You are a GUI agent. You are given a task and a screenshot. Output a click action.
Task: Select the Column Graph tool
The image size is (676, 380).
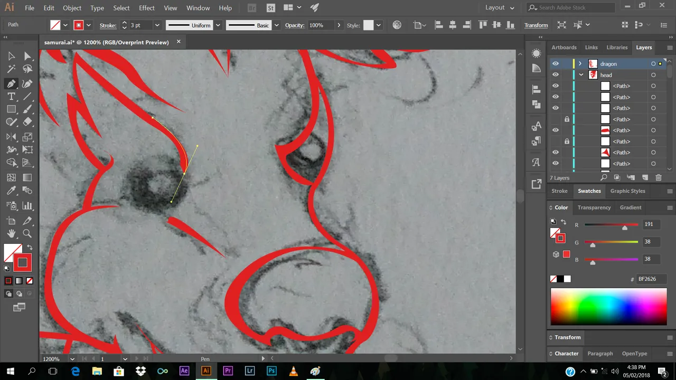point(27,206)
